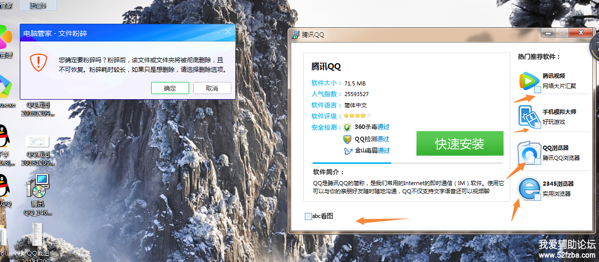Click the 手机模拟大师 software name text
The image size is (599, 262).
point(559,112)
